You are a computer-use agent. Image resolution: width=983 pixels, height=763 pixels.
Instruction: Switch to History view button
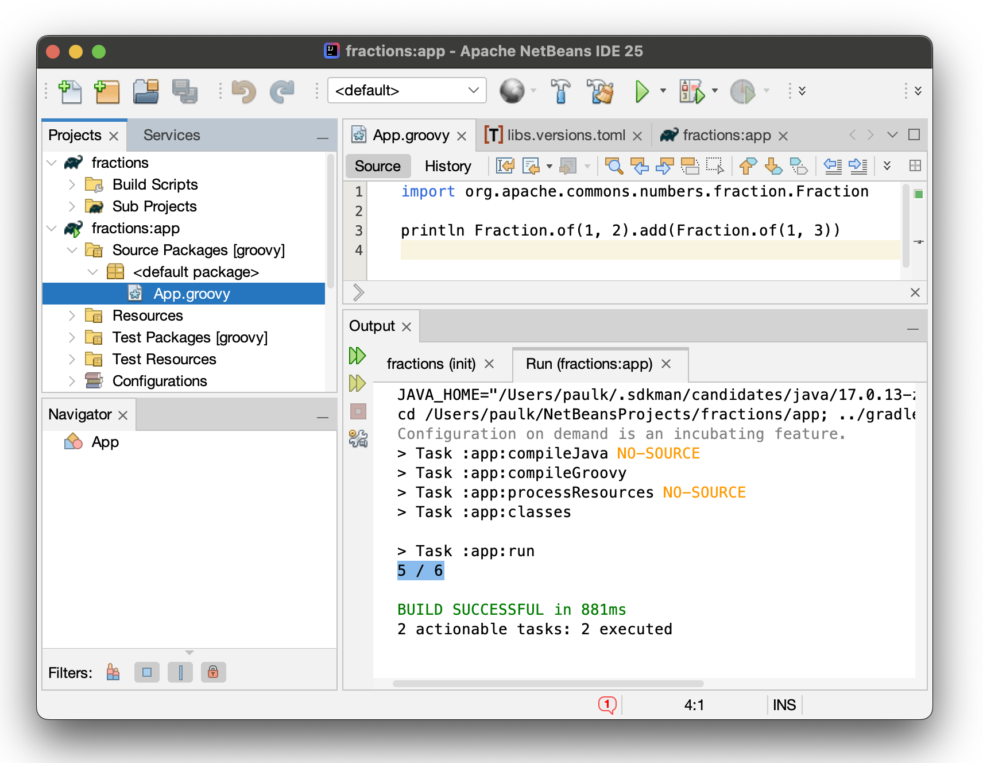coord(448,166)
